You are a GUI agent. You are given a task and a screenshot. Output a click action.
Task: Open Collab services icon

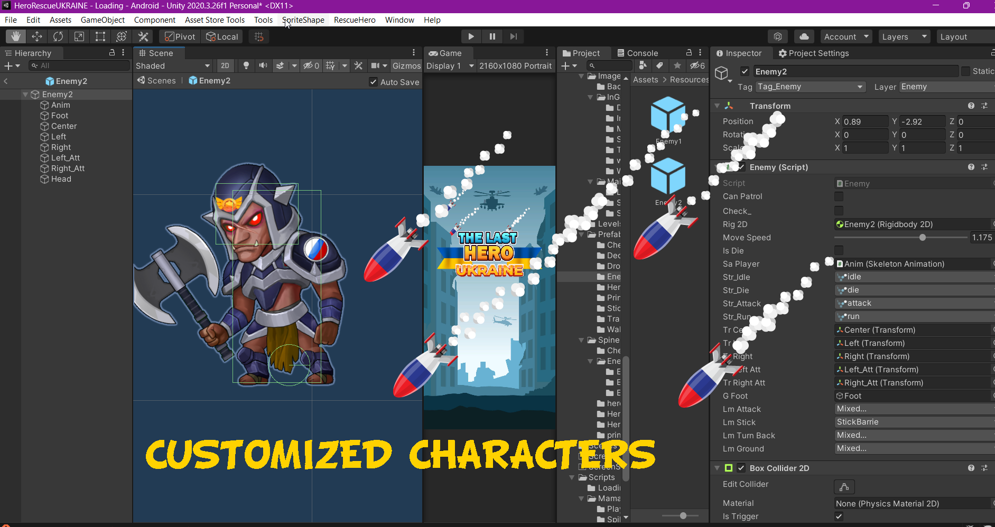click(778, 36)
